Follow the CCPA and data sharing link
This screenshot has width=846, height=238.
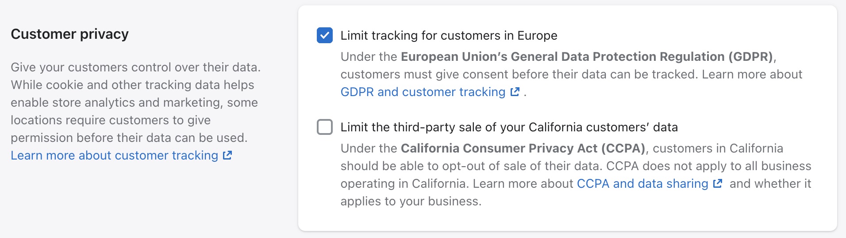pyautogui.click(x=642, y=183)
